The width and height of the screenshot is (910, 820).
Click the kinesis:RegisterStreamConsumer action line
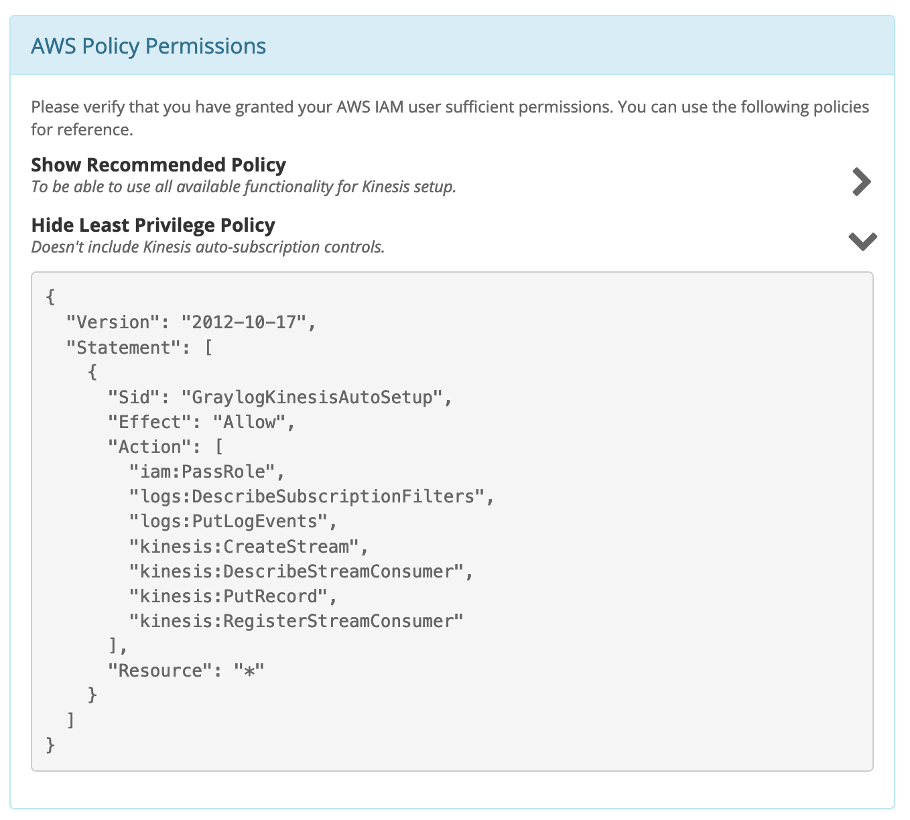coord(296,621)
